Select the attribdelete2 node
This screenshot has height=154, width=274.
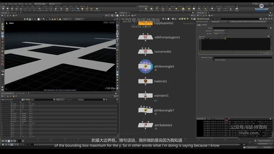(x=146, y=125)
